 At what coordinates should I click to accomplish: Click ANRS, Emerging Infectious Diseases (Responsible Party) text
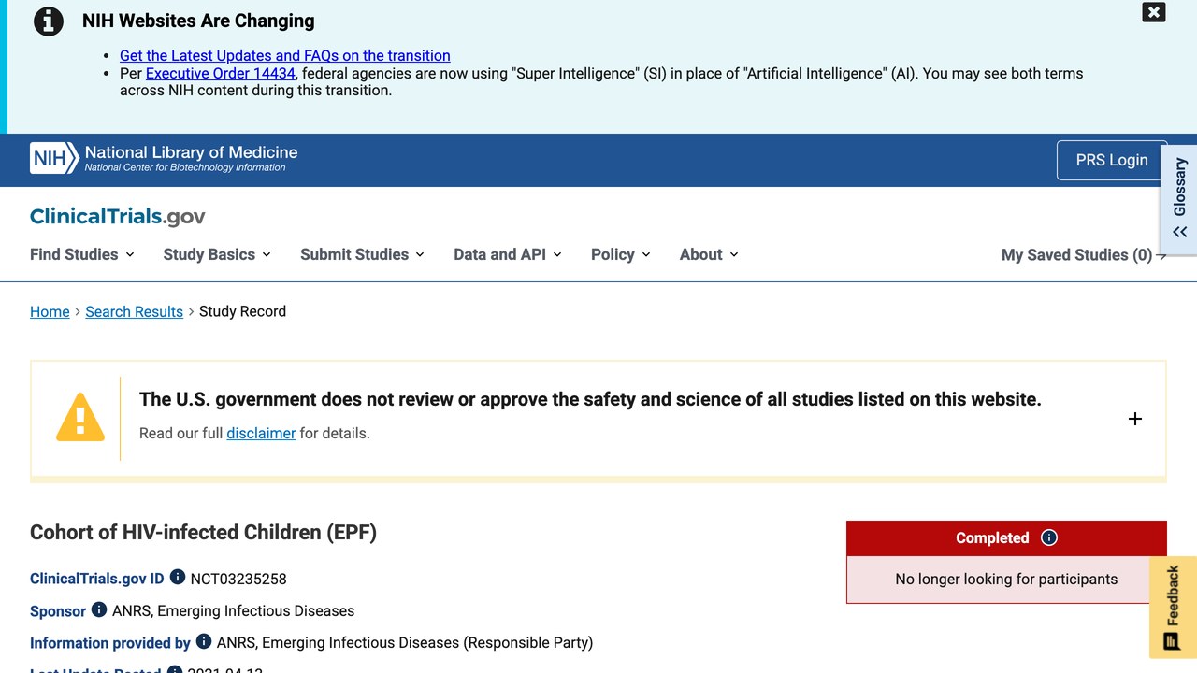pyautogui.click(x=405, y=642)
